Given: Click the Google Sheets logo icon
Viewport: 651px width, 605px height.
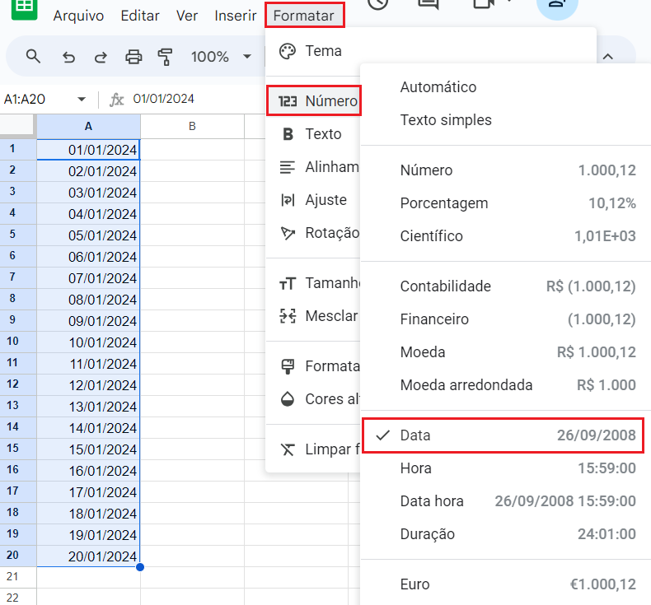Looking at the screenshot, I should point(24,7).
